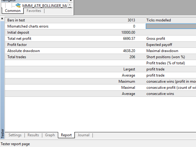This screenshot has width=196, height=147.
Task: Open the Settings tab in Tester
Action: pyautogui.click(x=15, y=135)
